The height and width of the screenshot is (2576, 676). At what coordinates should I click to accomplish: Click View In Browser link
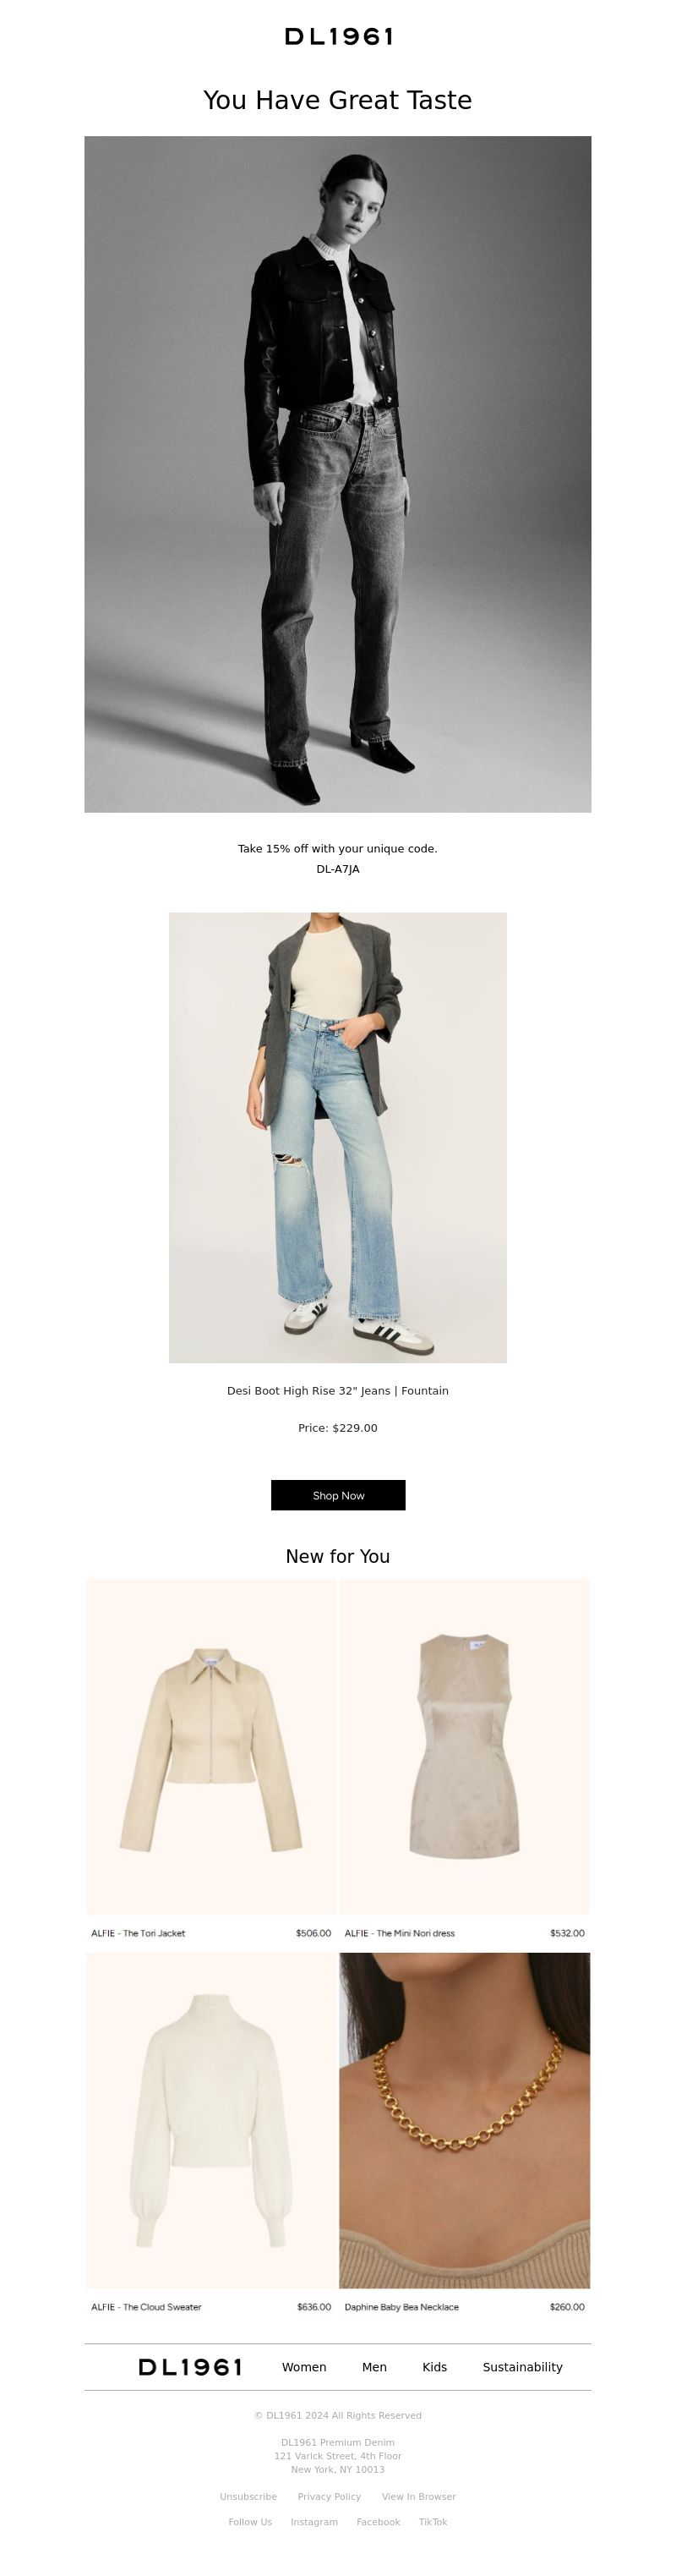pyautogui.click(x=418, y=2496)
